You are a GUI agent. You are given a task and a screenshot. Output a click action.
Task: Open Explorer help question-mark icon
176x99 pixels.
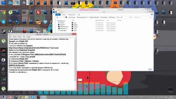click(x=152, y=15)
